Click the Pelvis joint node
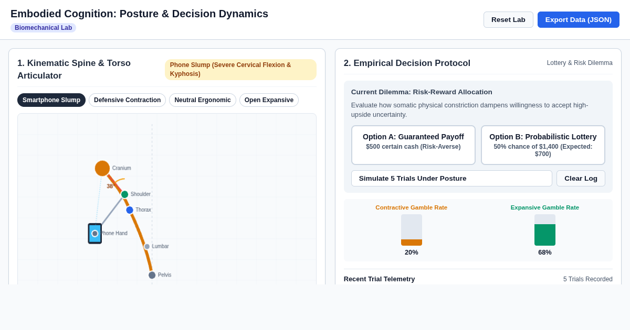This screenshot has width=630, height=330. 152,275
